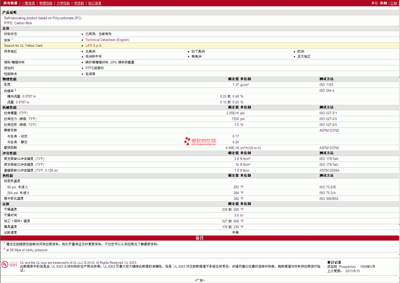This screenshot has height=283, width=400.
Task: Jump to the 加工信息 tab
Action: tap(95, 3)
